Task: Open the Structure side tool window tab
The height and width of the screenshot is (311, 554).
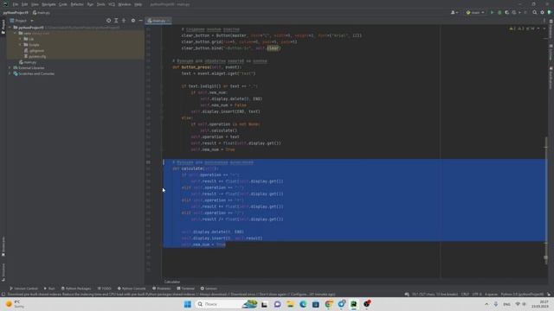Action: click(x=3, y=272)
